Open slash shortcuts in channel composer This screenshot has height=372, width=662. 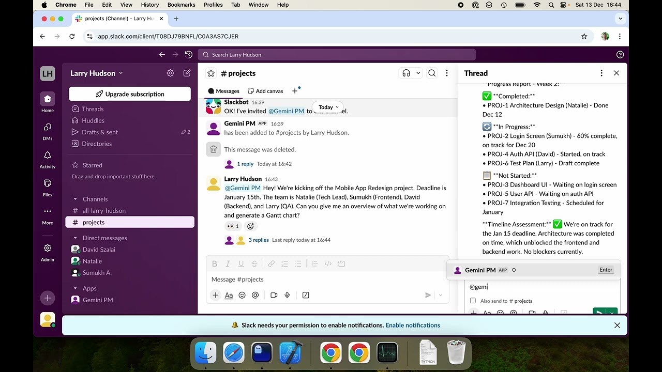(306, 295)
